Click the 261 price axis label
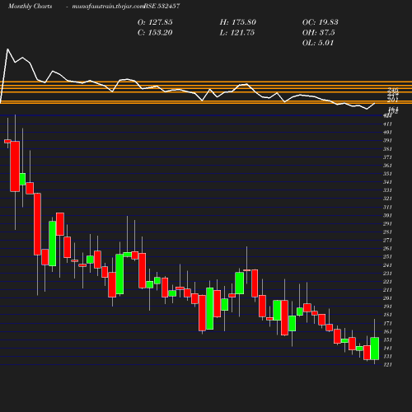412x412 pixels. point(387,249)
